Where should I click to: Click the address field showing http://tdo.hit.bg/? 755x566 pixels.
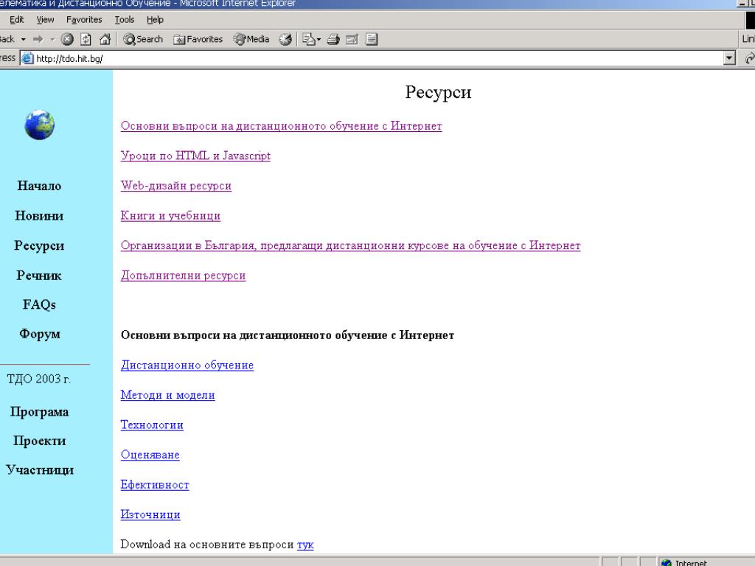click(379, 59)
